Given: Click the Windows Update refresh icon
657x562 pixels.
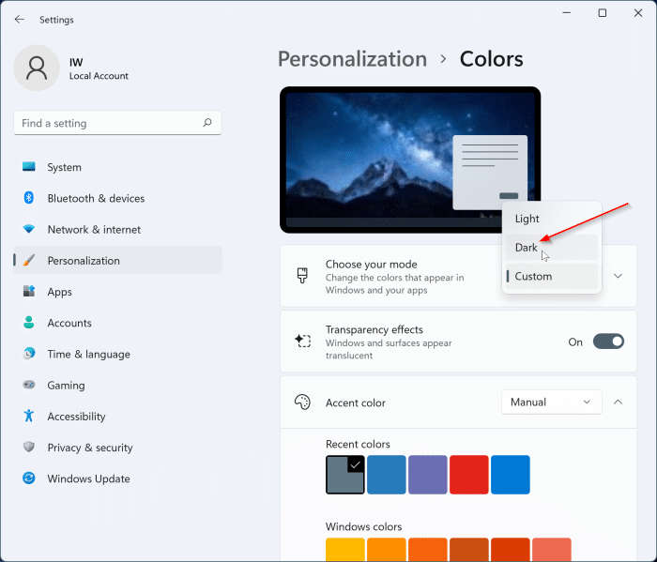Looking at the screenshot, I should point(29,478).
